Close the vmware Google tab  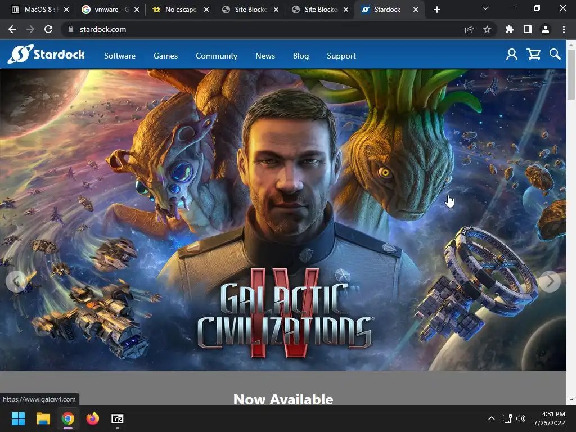[136, 10]
